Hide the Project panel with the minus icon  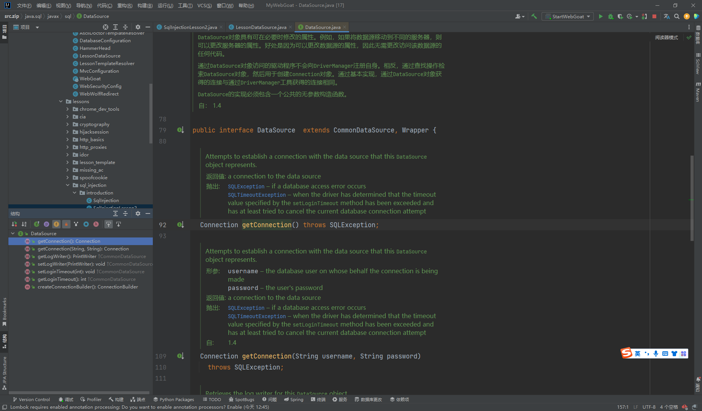click(148, 27)
